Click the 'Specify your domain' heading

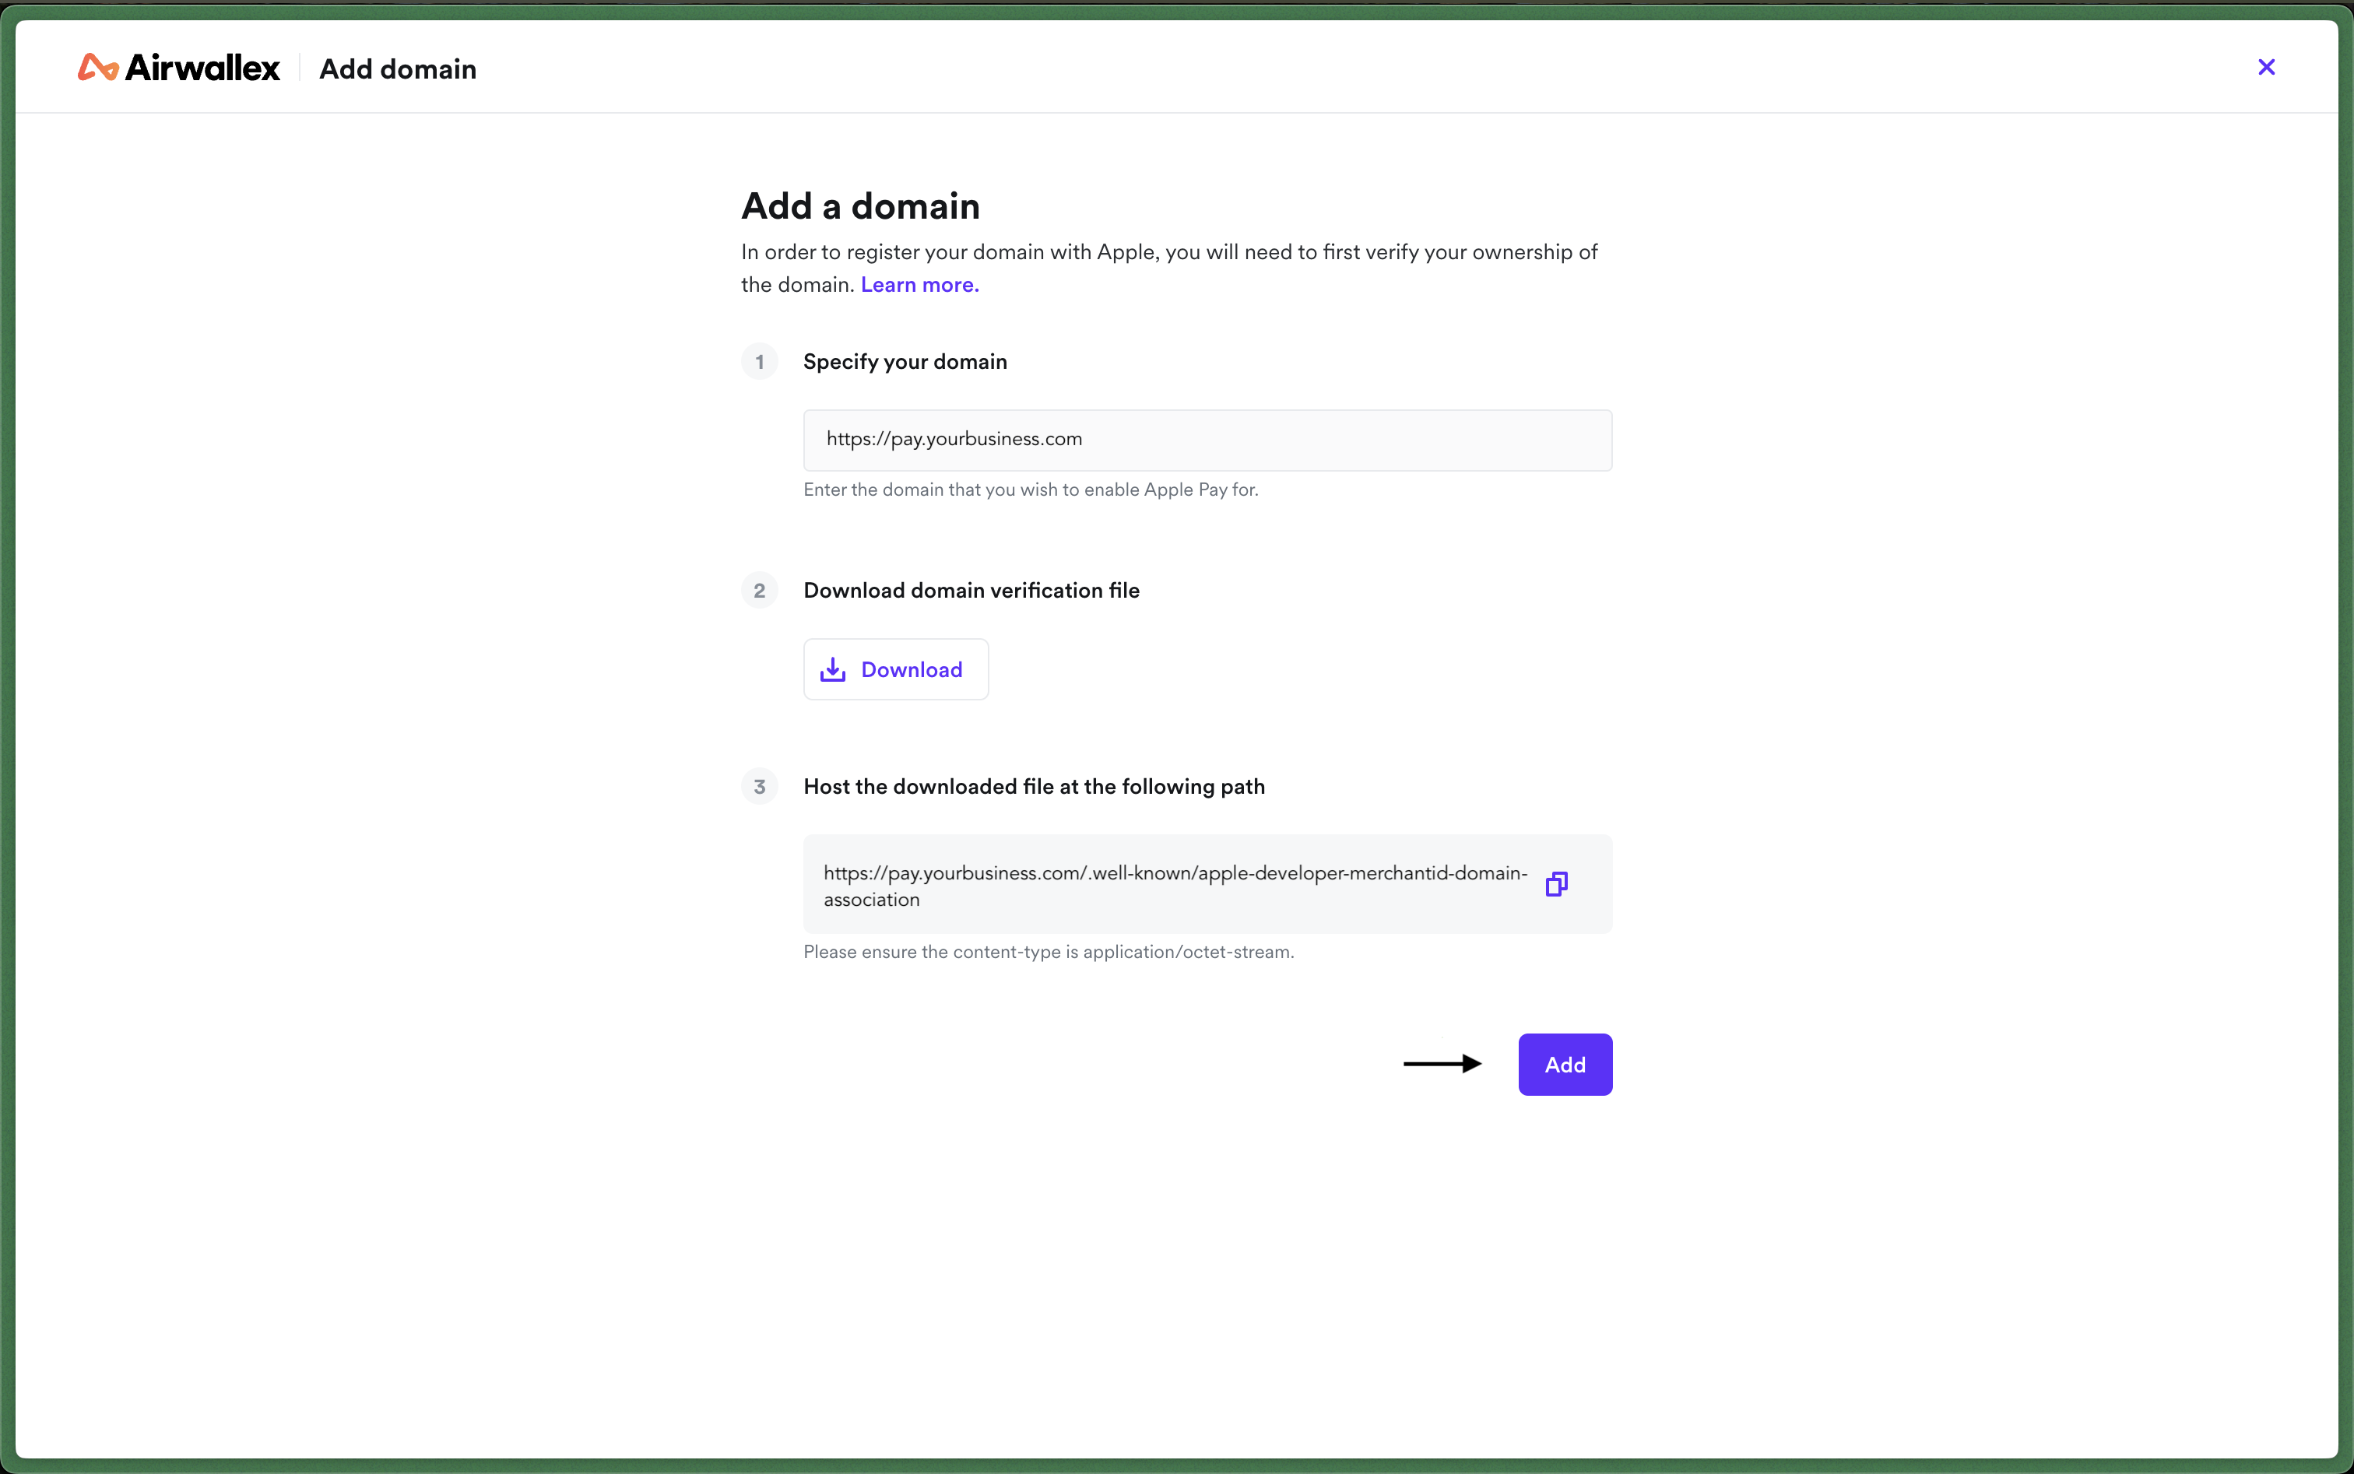[905, 362]
